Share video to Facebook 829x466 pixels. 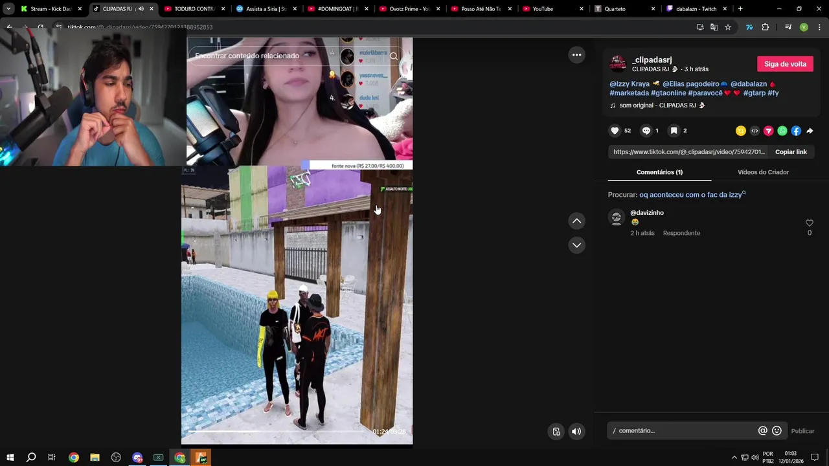796,131
